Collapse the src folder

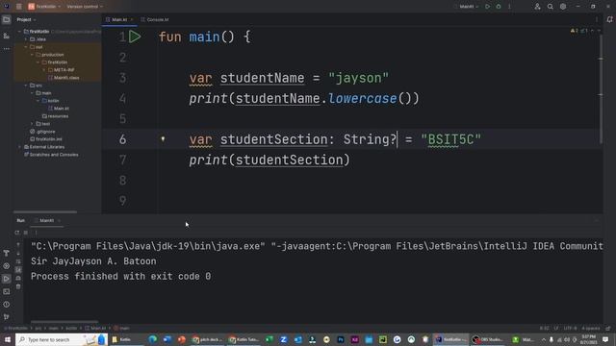[26, 86]
